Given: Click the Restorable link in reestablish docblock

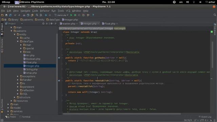Looking at the screenshot, I should pos(132,75).
